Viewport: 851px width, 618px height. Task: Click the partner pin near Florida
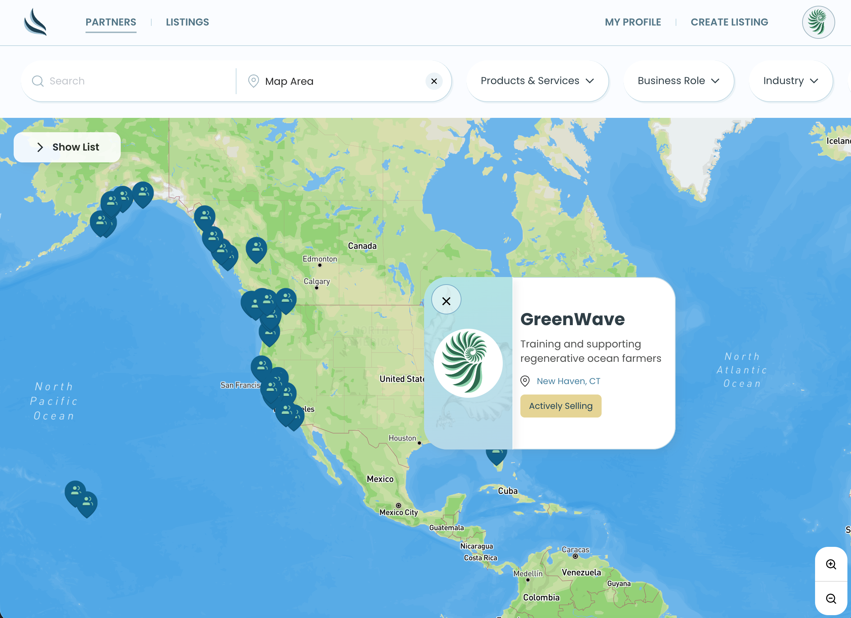[x=496, y=456]
